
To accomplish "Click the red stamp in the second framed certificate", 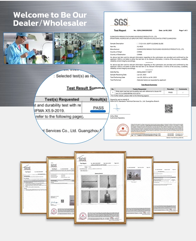I will point(54,211).
